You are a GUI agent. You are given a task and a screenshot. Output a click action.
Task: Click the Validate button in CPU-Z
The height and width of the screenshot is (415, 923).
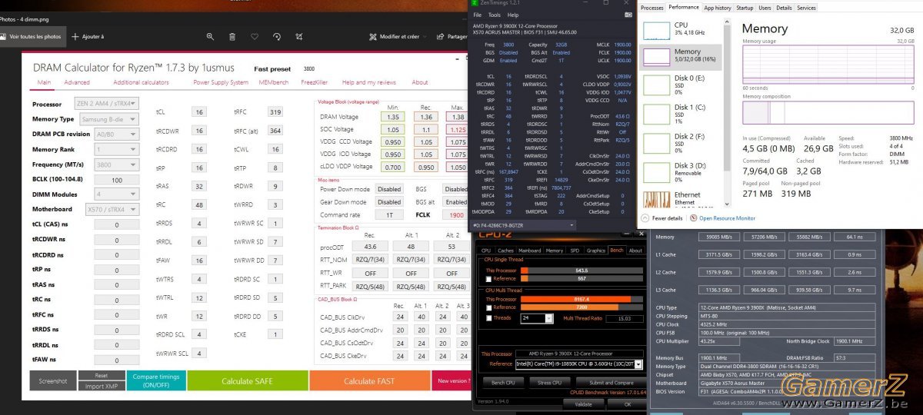tap(583, 403)
